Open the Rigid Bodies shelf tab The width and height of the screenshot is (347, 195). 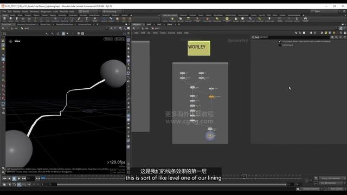pyautogui.click(x=218, y=15)
